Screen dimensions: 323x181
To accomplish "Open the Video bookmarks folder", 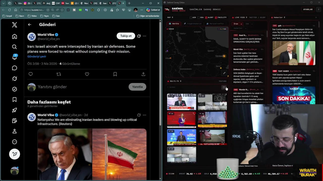I will [32, 16].
